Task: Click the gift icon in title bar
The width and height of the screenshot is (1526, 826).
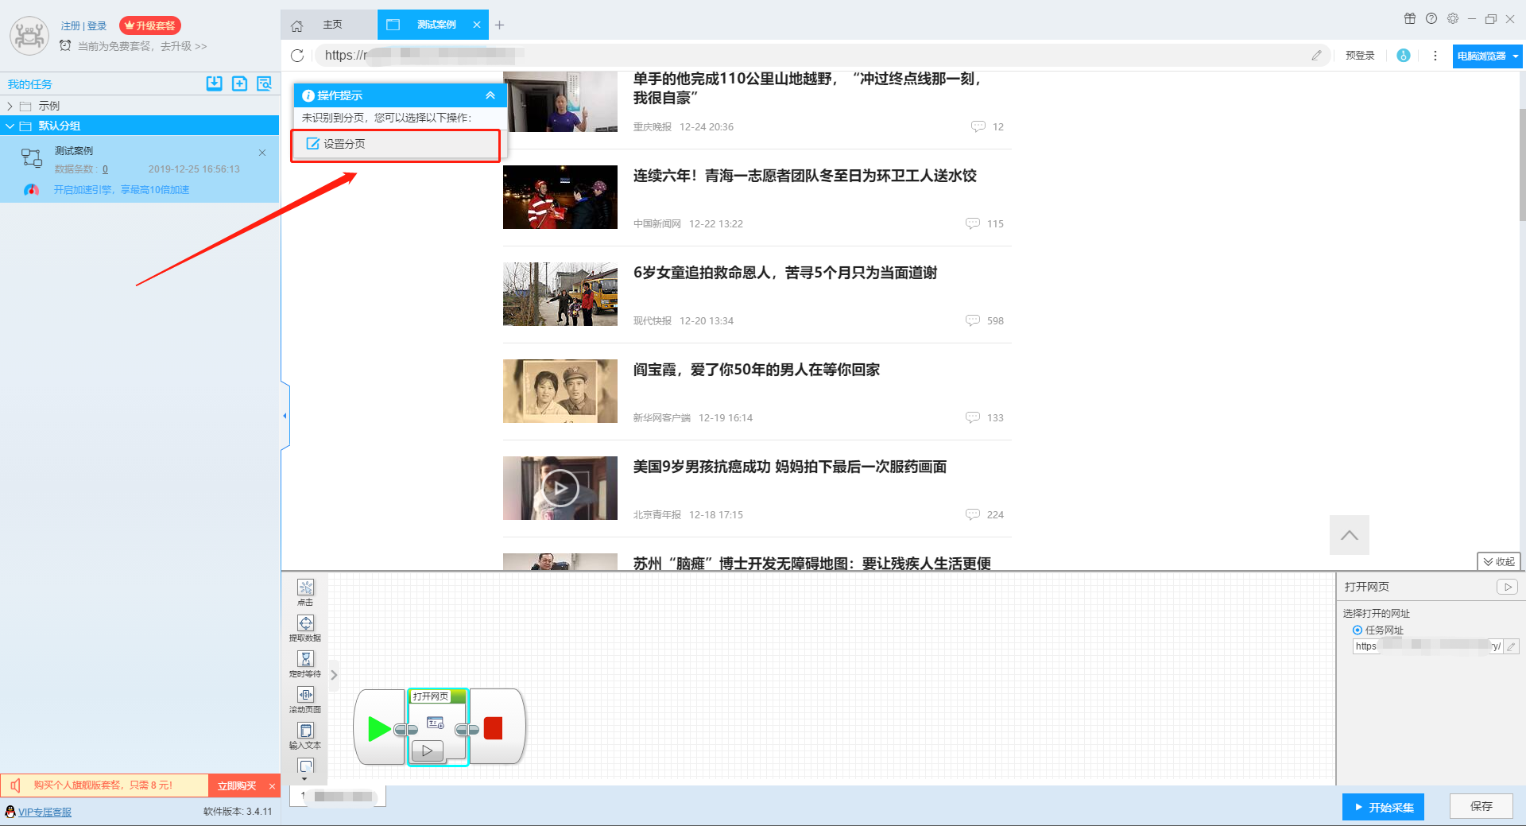Action: coord(1410,18)
